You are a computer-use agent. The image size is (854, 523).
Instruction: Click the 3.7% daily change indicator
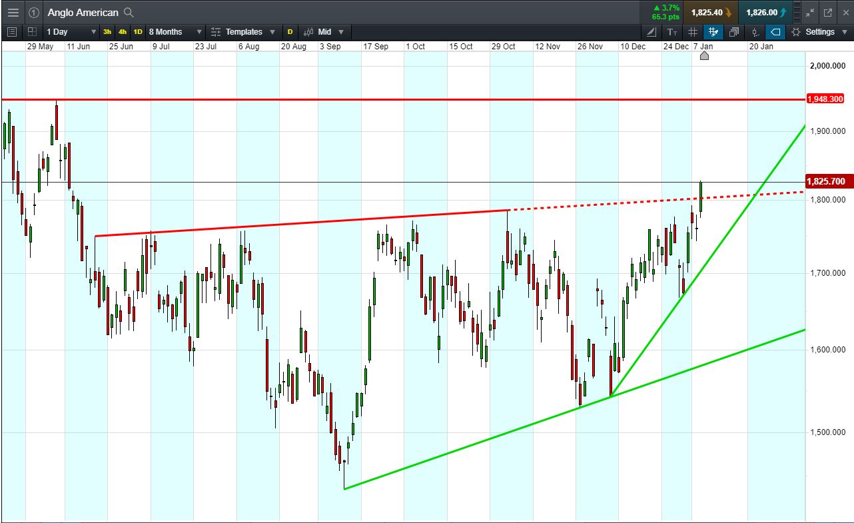tap(665, 8)
